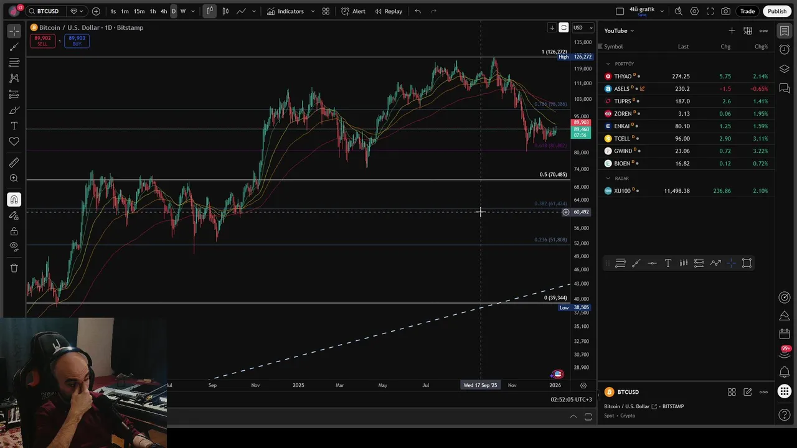Screen dimensions: 797x448
Task: Add symbol to compare with plus icon
Action: 96,11
